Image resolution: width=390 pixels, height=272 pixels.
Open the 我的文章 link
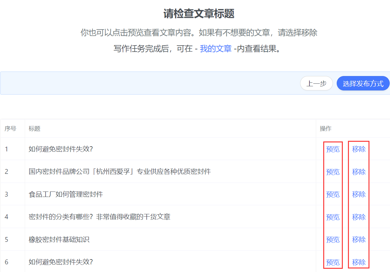tap(215, 49)
